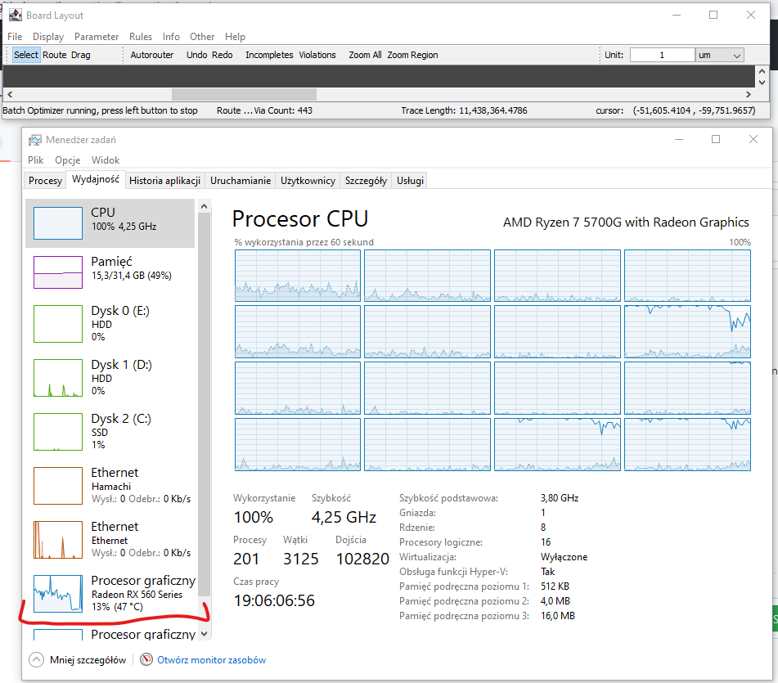
Task: Click the sidebar vertical scrollbar thumb
Action: pos(204,404)
